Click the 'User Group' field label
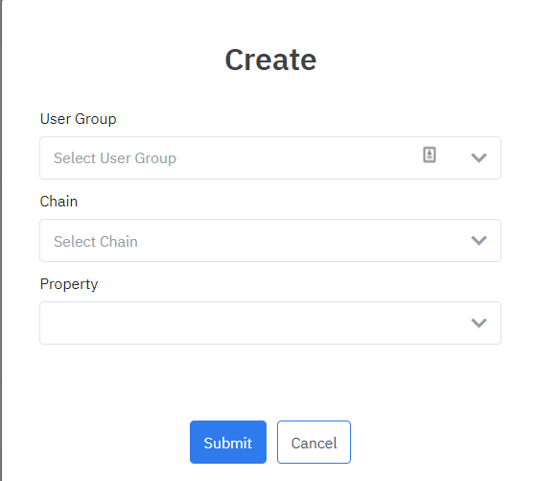 tap(78, 119)
